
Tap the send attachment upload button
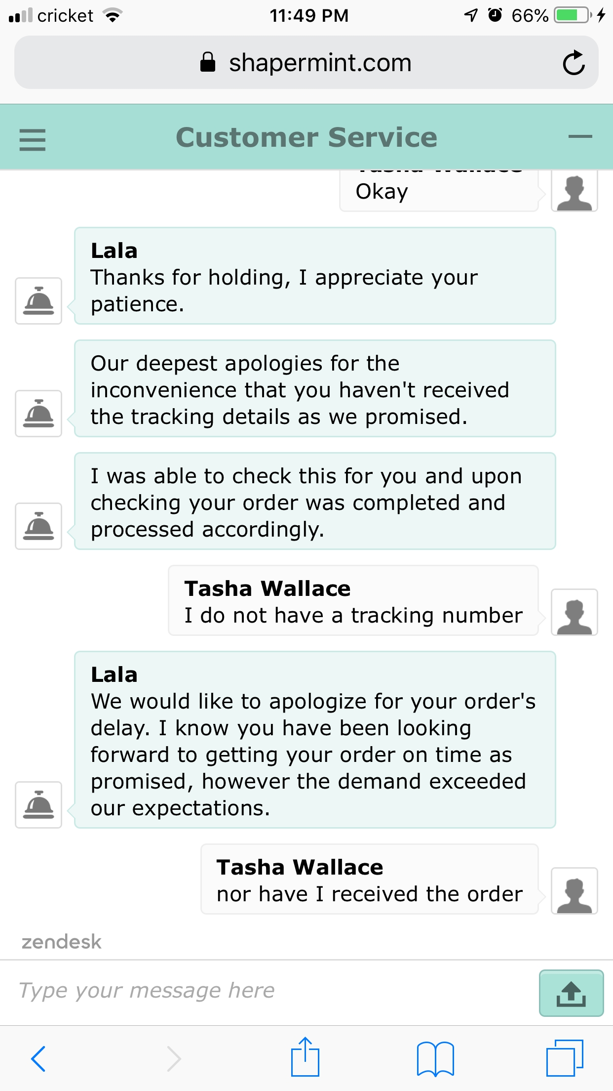571,993
